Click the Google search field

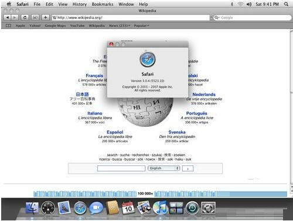click(x=252, y=18)
